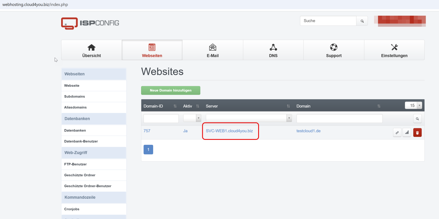Click the ISPConfig logo
The width and height of the screenshot is (439, 219).
90,23
